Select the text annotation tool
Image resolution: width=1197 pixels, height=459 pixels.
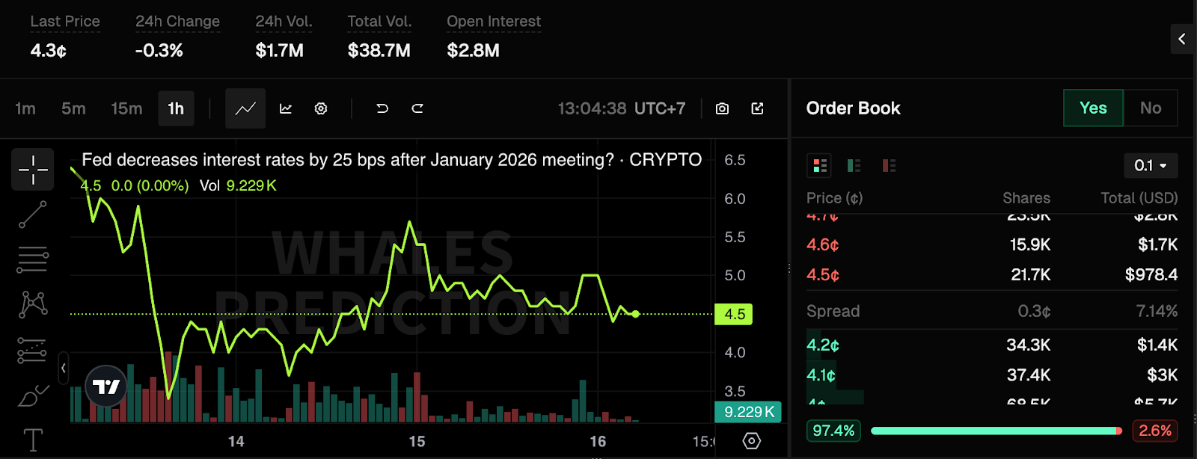[x=33, y=440]
